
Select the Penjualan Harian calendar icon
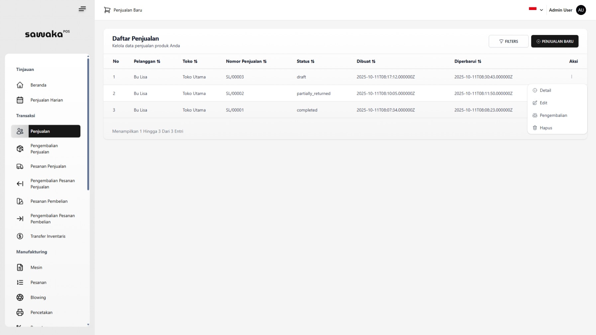[x=20, y=100]
